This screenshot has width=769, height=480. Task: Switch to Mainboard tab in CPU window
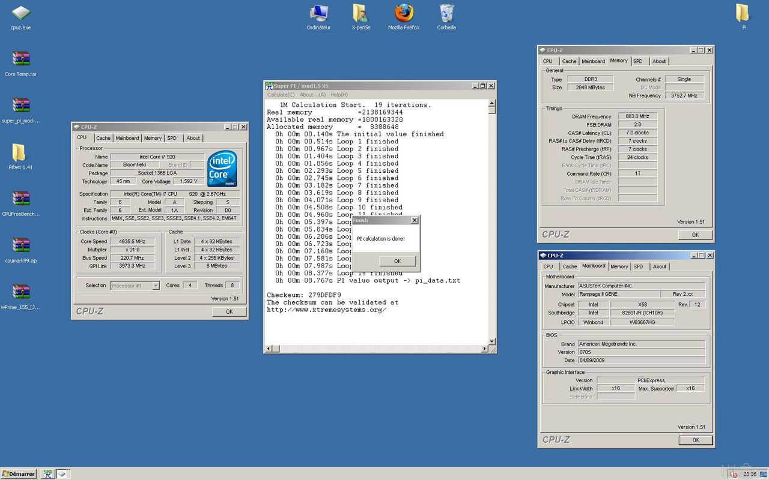(127, 138)
